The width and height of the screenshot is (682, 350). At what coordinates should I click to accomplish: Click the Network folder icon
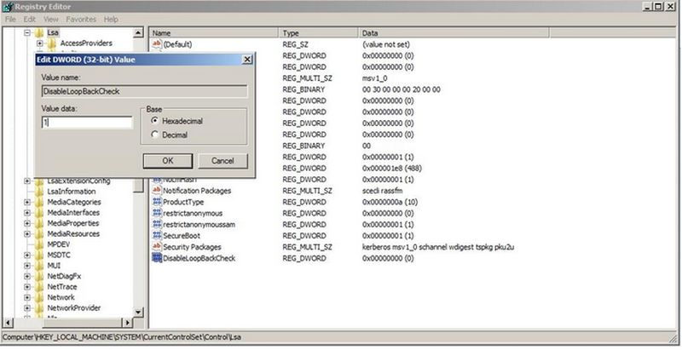click(39, 297)
